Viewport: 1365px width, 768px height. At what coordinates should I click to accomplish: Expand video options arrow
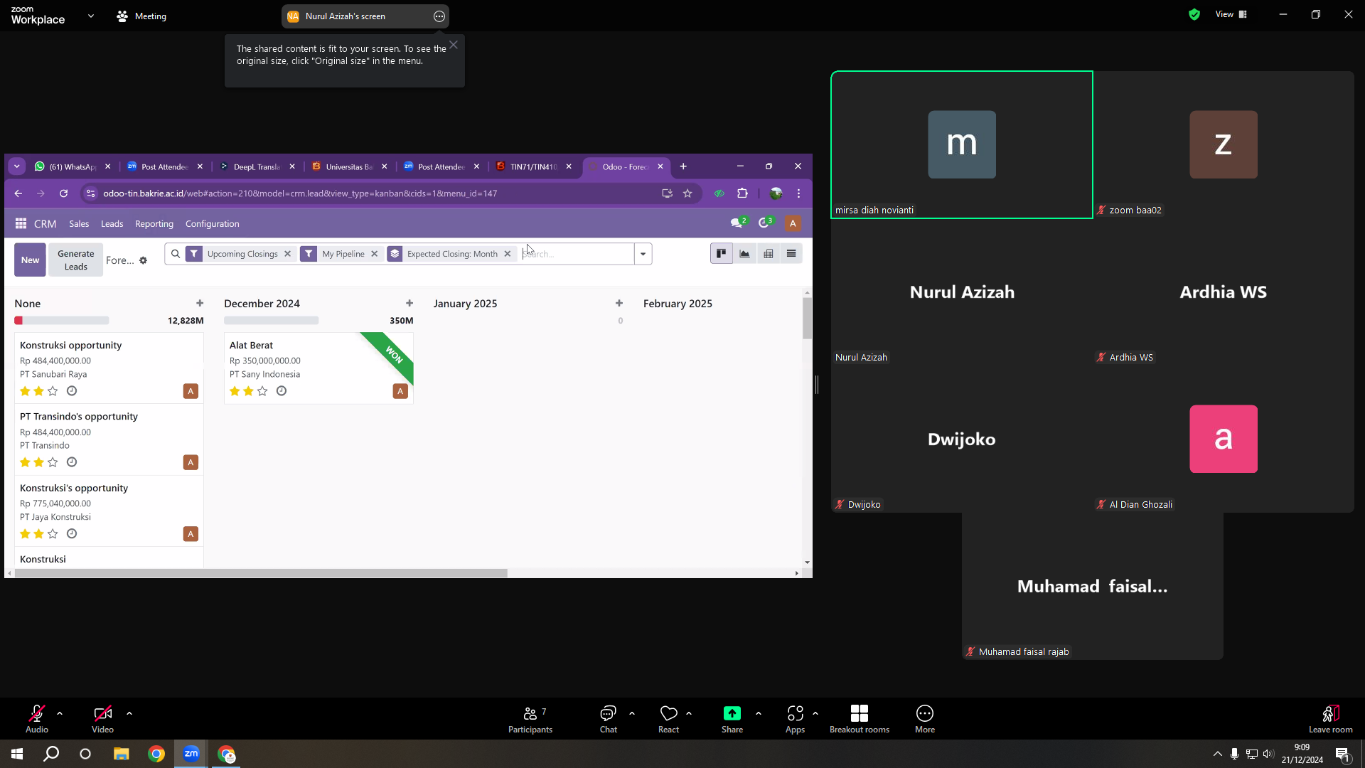129,713
